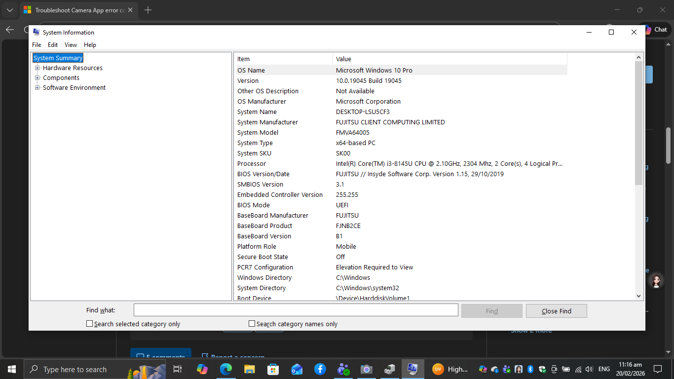Open Task View on the taskbar
The width and height of the screenshot is (674, 379).
point(178,369)
